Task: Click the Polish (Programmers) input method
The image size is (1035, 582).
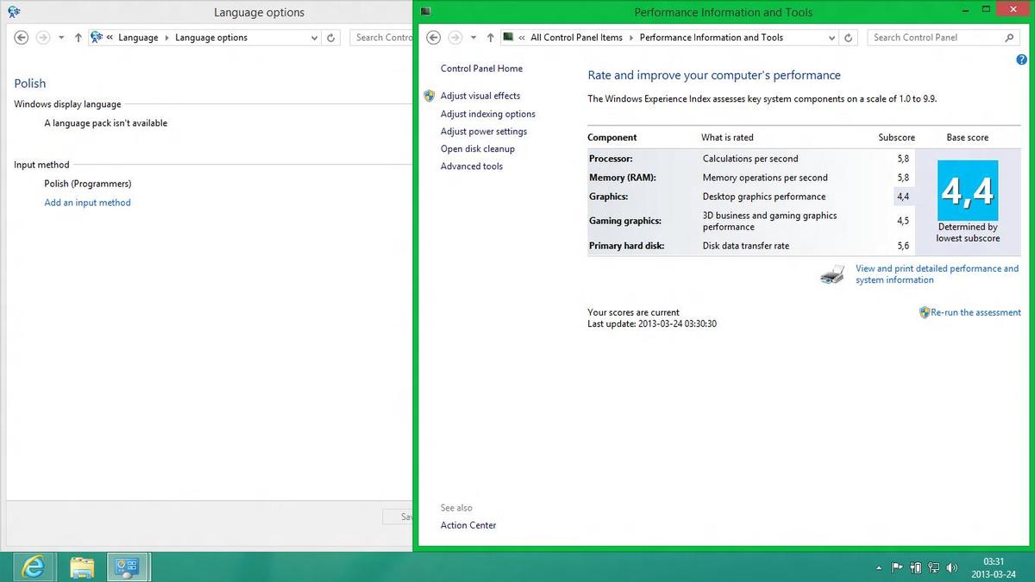Action: pos(88,184)
